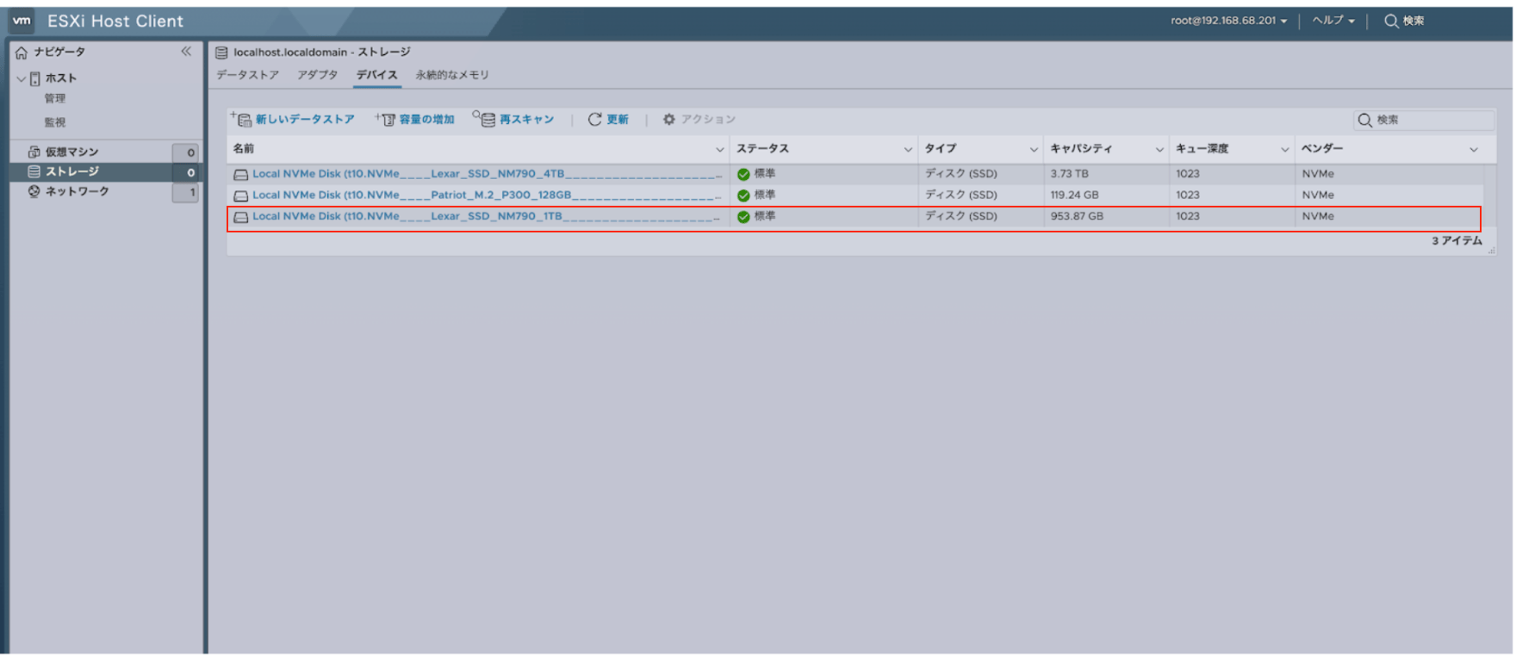Click the VMware vm logo icon
This screenshot has height=656, width=1516.
[x=22, y=21]
